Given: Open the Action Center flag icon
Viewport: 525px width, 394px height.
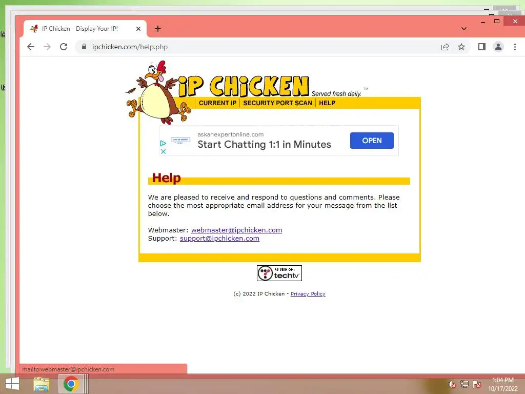Looking at the screenshot, I should pyautogui.click(x=477, y=384).
